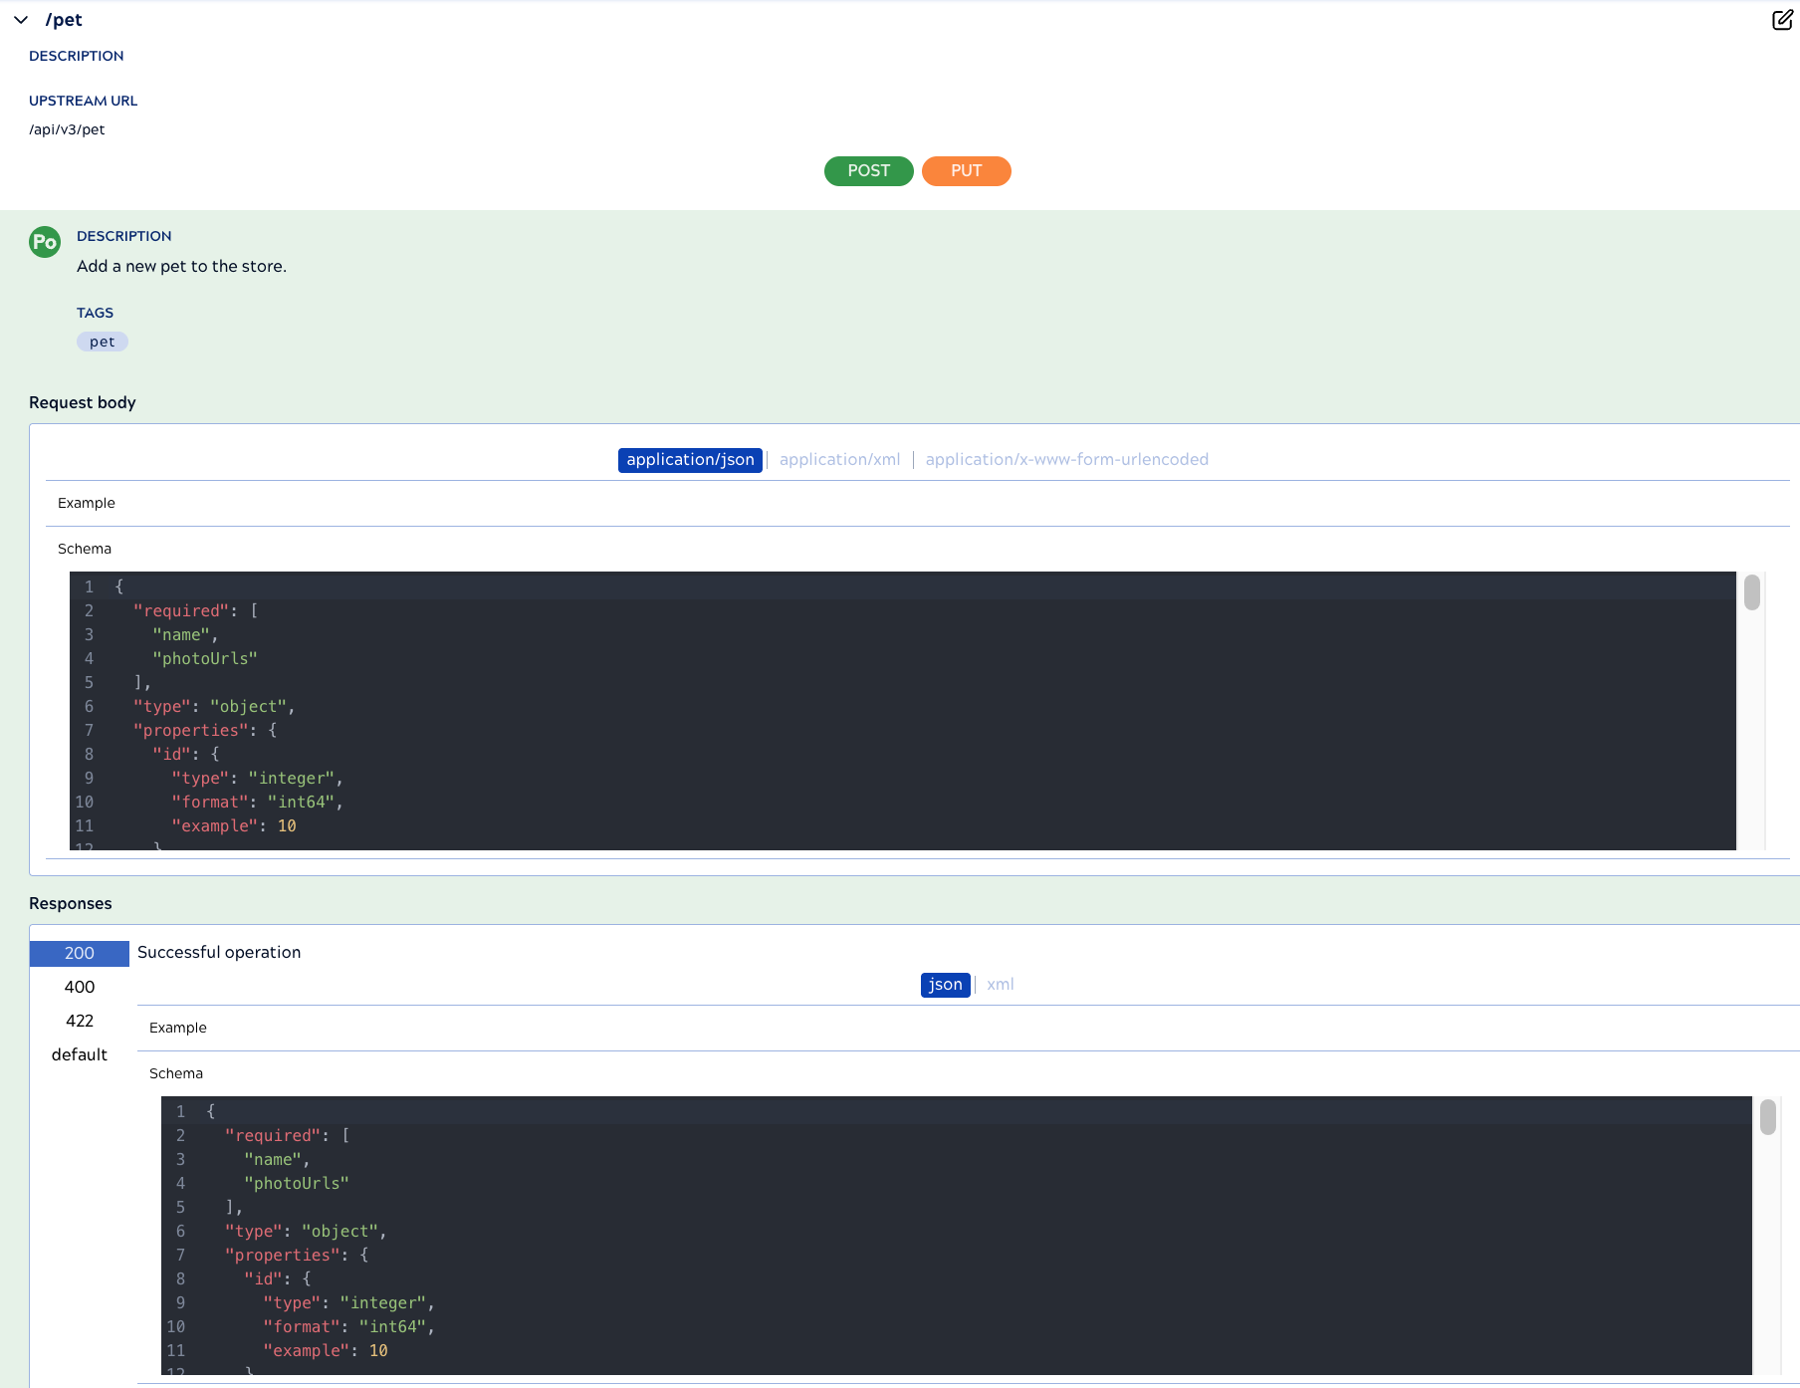Select the POST method button
1800x1388 pixels.
point(868,171)
